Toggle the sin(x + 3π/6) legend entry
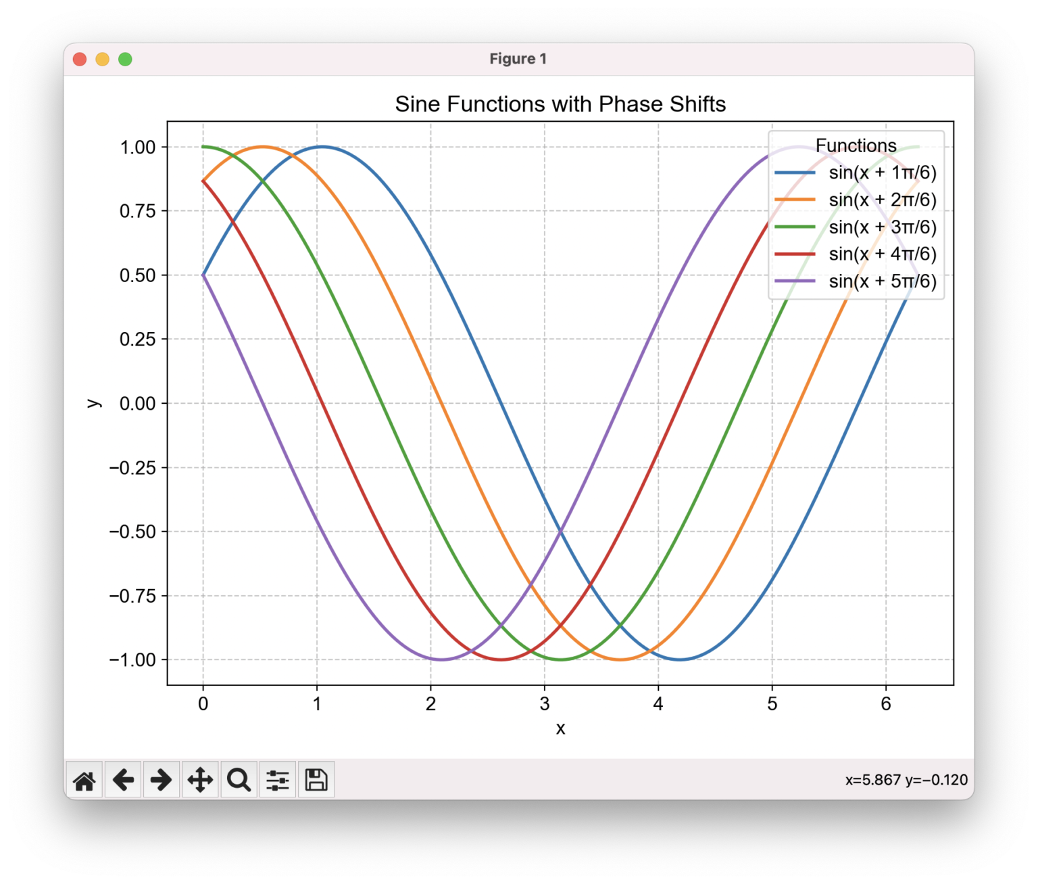This screenshot has height=884, width=1038. (882, 227)
